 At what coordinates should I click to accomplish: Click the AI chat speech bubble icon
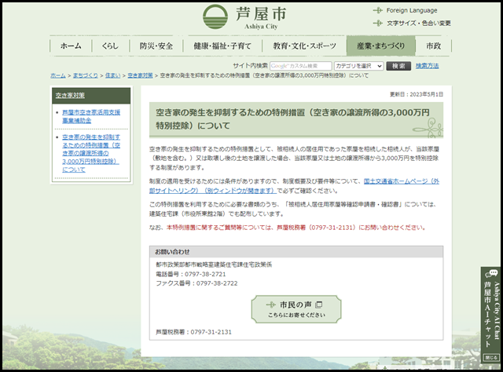click(491, 273)
